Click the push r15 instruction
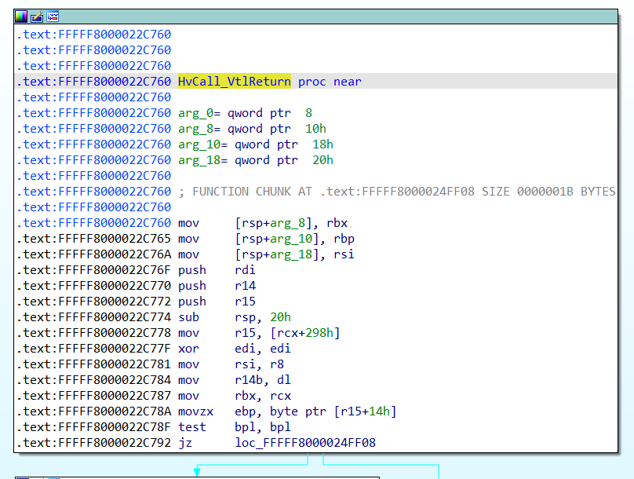The image size is (634, 479). (x=217, y=302)
